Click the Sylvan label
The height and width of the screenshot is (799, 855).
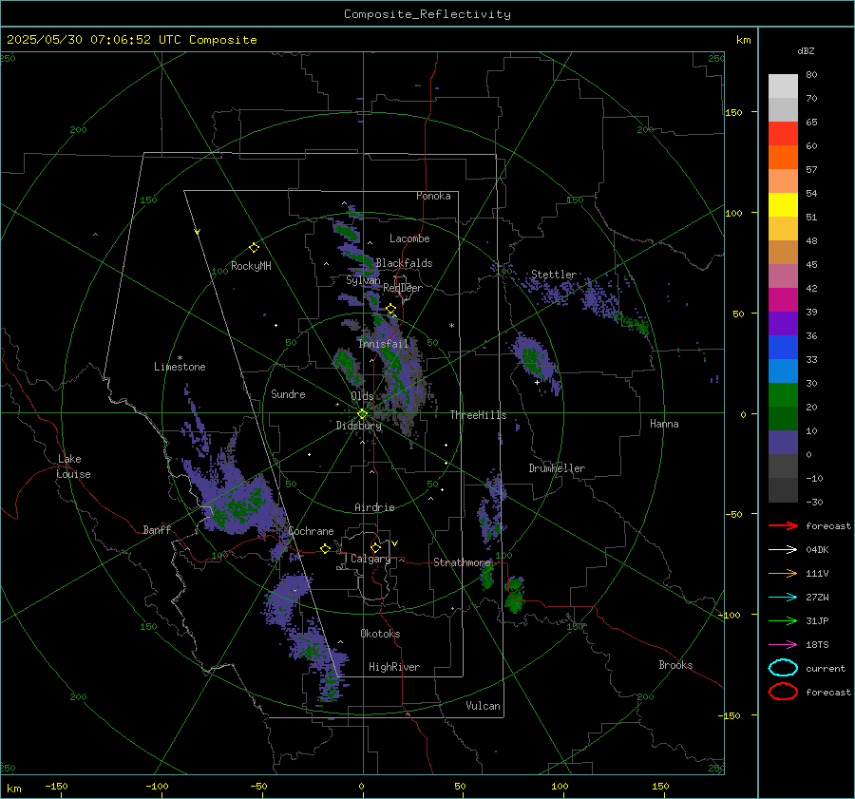coord(363,280)
